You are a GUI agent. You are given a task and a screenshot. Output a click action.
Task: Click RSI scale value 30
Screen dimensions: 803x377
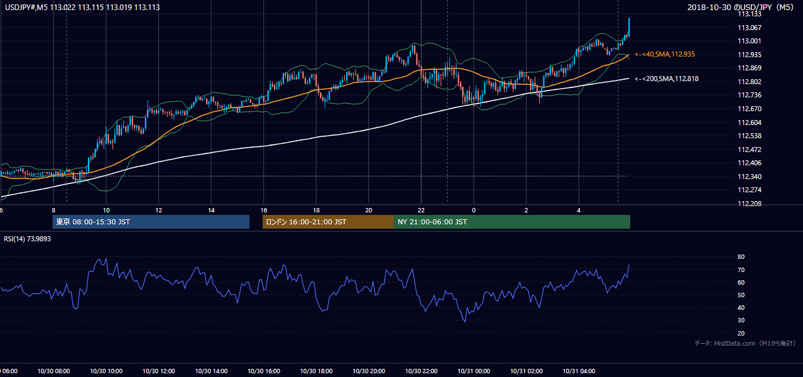741,320
